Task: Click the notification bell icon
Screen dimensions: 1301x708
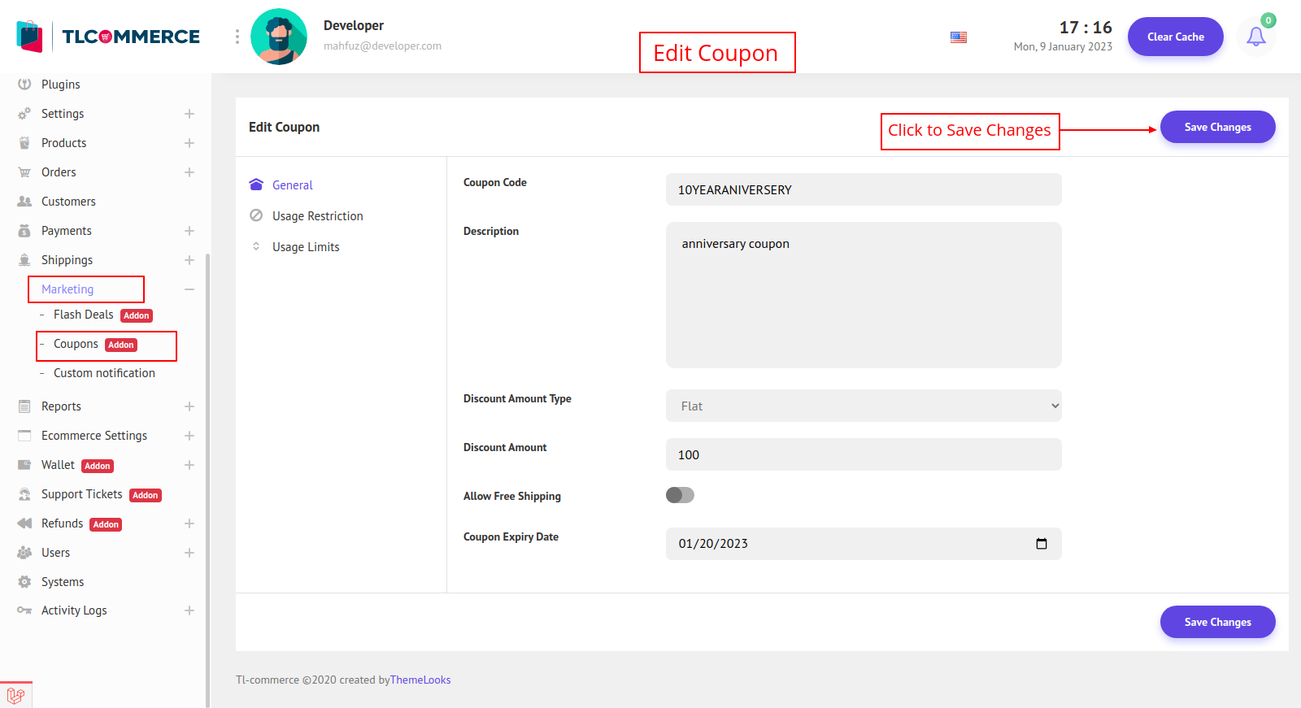Action: point(1255,37)
